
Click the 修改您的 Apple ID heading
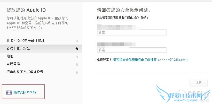tap(26, 10)
